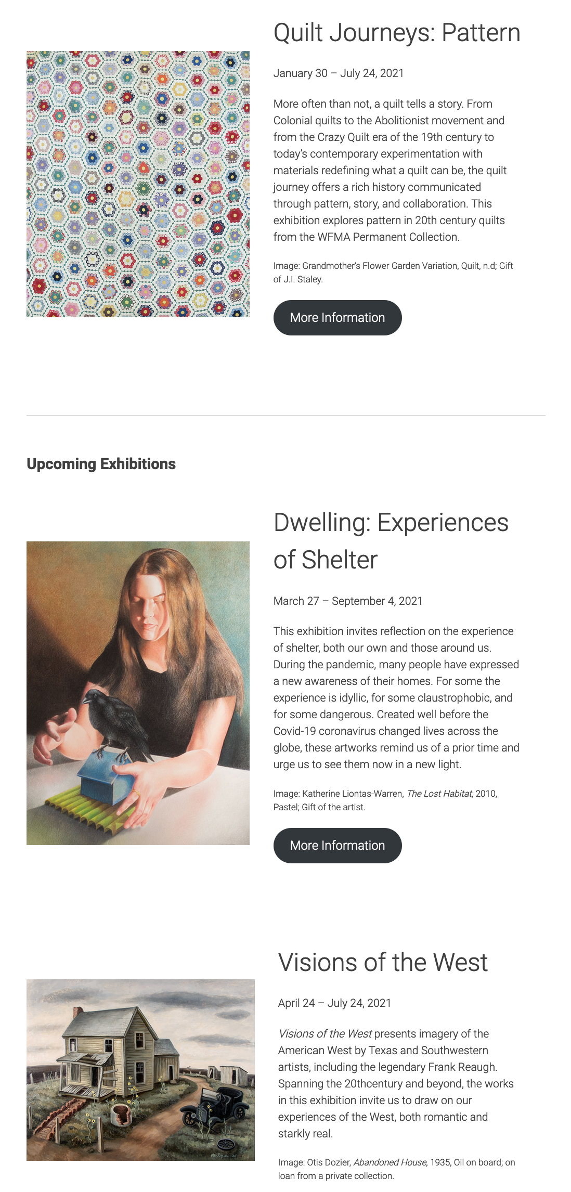Click the Grandmother's Flower Garden quilt image
This screenshot has height=1192, width=571.
(138, 184)
